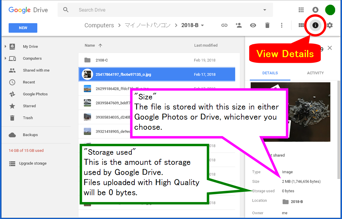Open notifications bell icon
This screenshot has height=219, width=342.
(x=315, y=10)
